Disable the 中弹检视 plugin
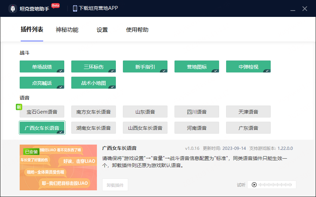This screenshot has width=316, height=197. pyautogui.click(x=248, y=66)
